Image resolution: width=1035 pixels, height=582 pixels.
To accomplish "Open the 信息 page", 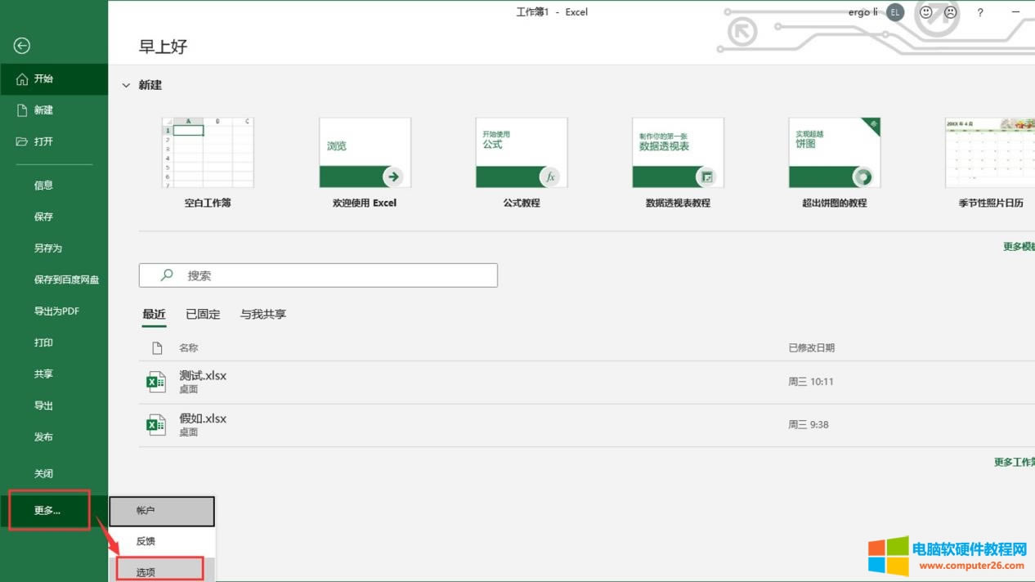I will point(54,186).
